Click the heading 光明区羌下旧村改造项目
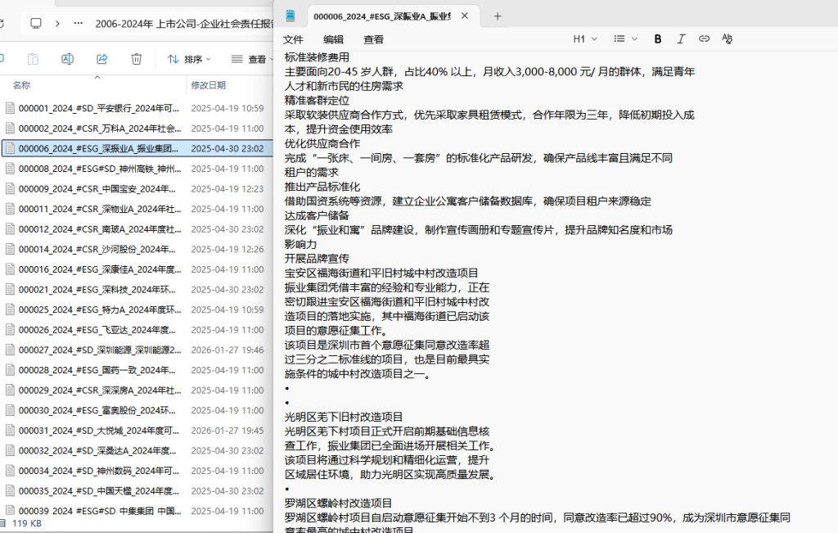838x533 pixels. point(344,417)
